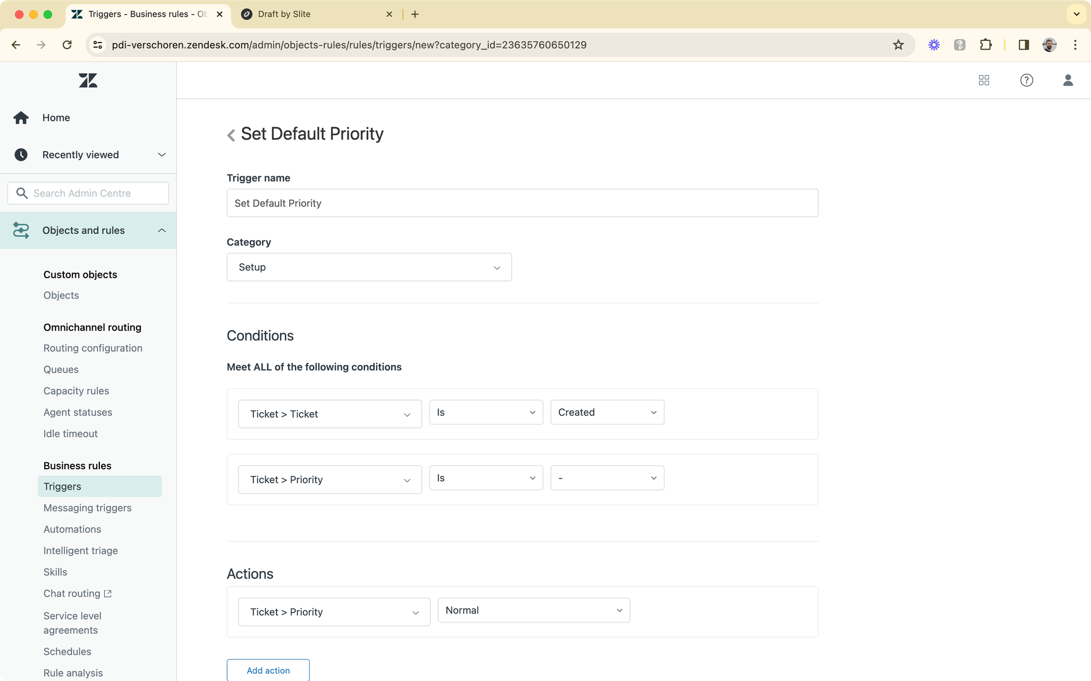Image resolution: width=1091 pixels, height=681 pixels.
Task: Select Automations in the sidebar
Action: (x=72, y=529)
